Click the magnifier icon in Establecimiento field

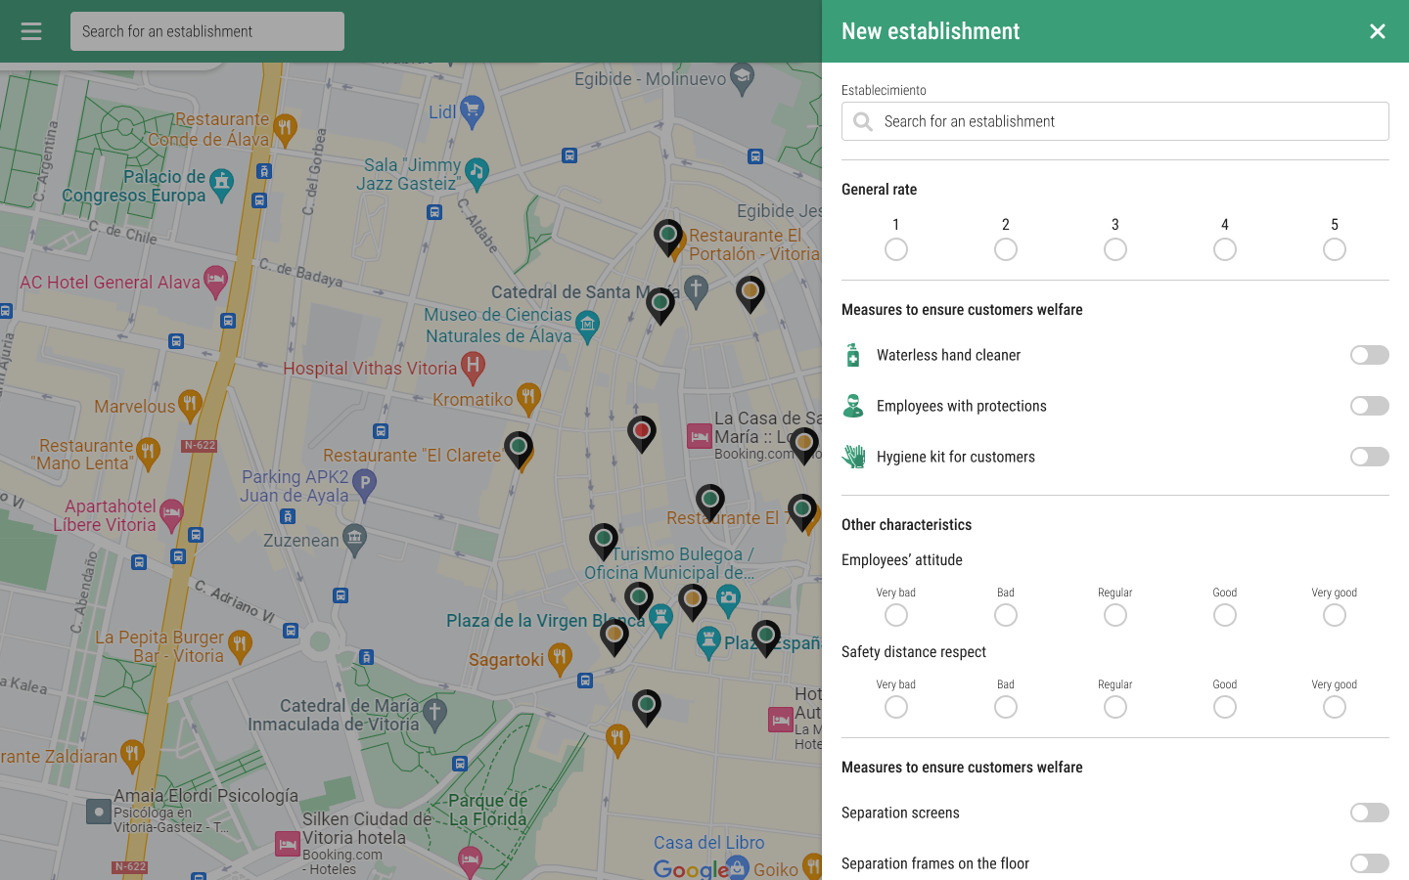pos(863,121)
